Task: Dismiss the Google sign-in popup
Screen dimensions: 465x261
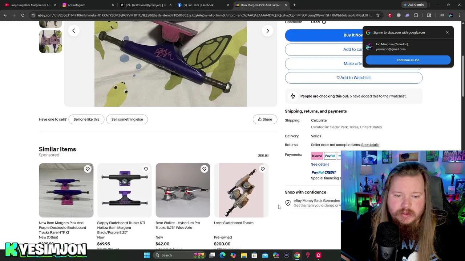Action: [447, 32]
